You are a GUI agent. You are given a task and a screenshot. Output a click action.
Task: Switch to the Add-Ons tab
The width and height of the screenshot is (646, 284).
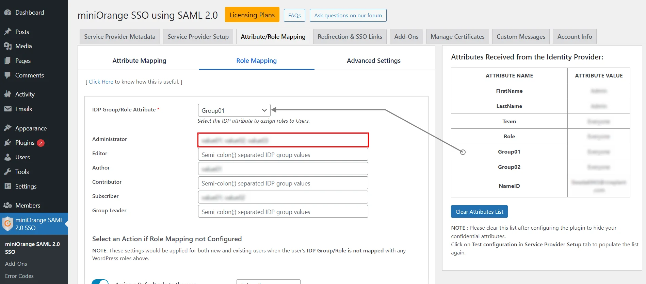point(406,36)
